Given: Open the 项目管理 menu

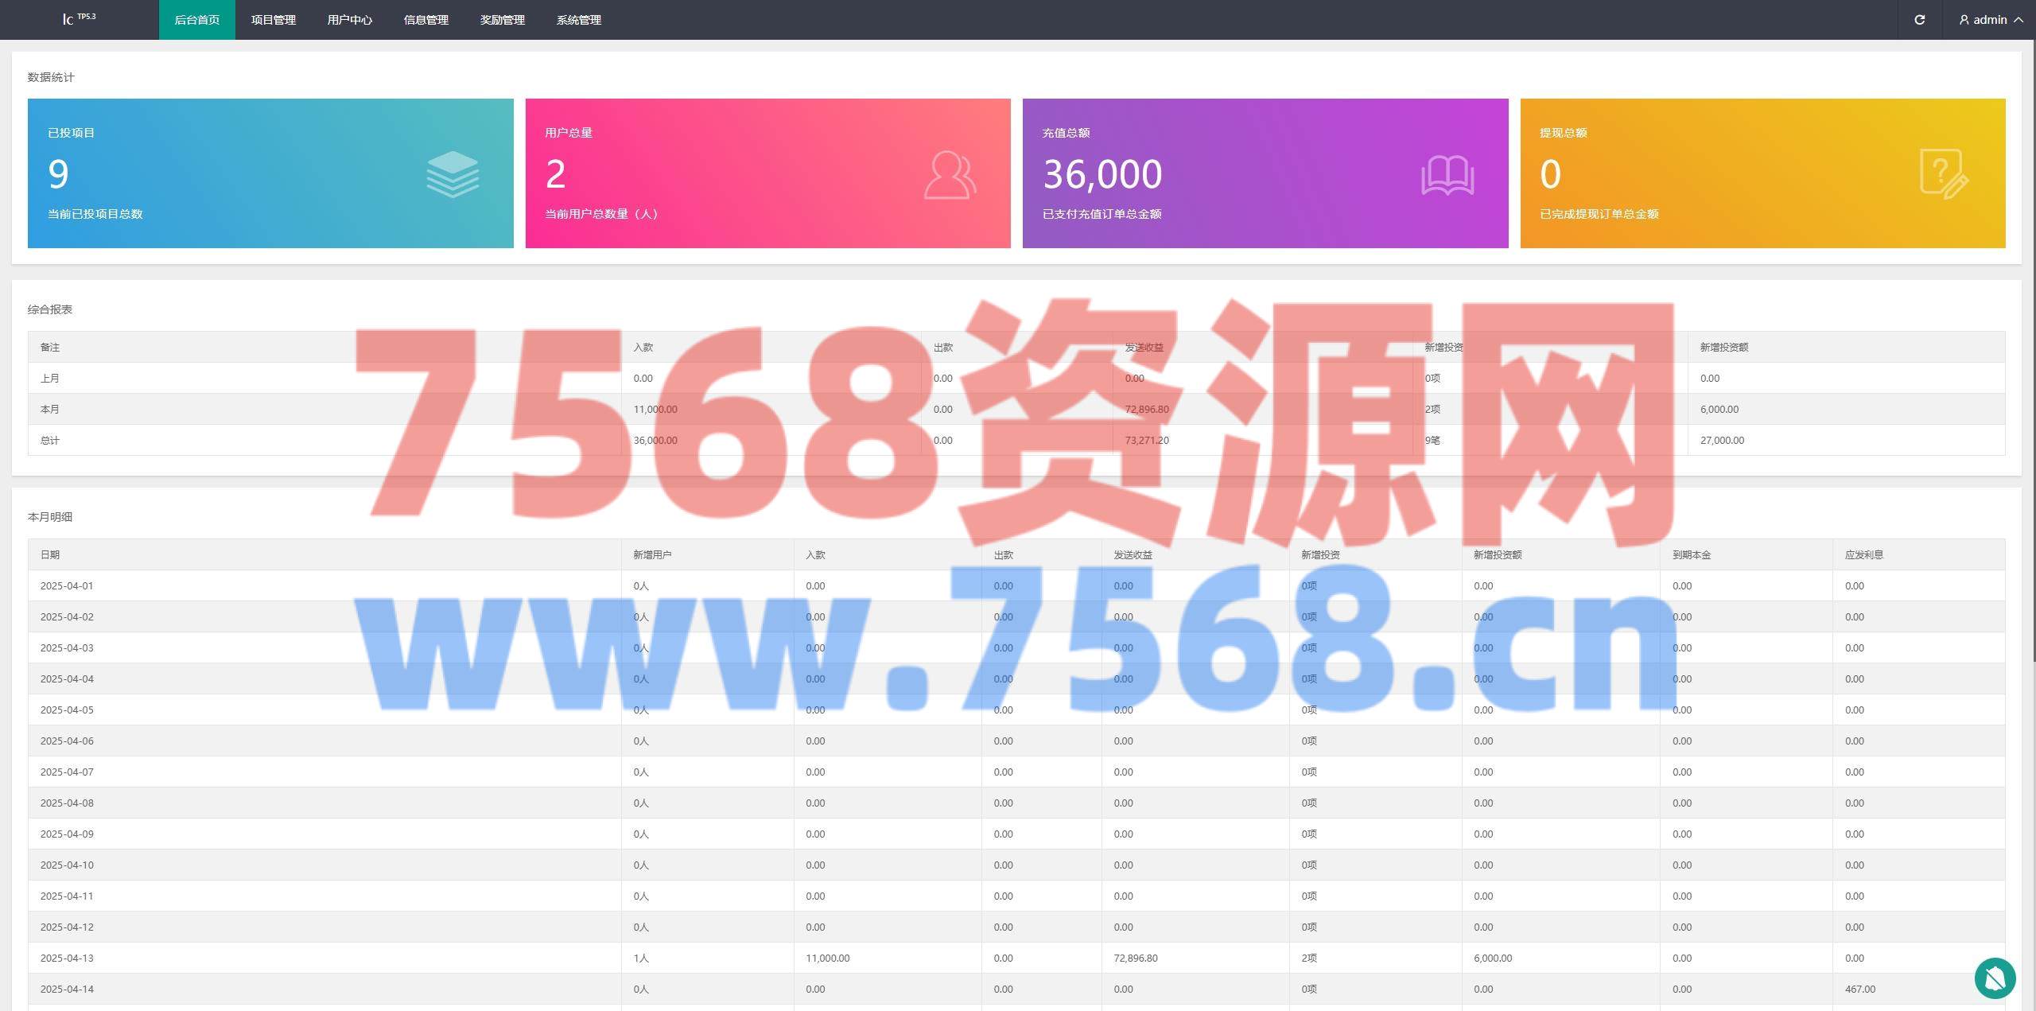Looking at the screenshot, I should [274, 20].
